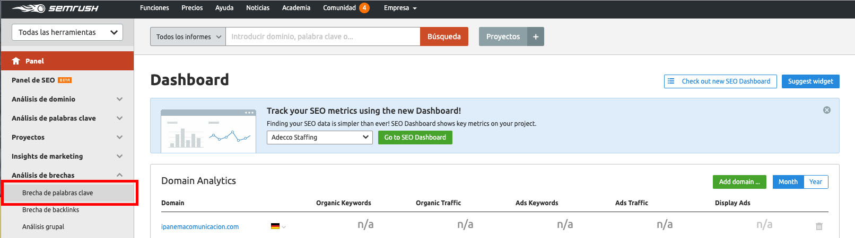855x238 pixels.
Task: Open Panel de SEO beta item
Action: (x=67, y=80)
